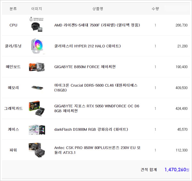Click the 쿨러마스터 HYPER 212 HALO product name

click(87, 46)
